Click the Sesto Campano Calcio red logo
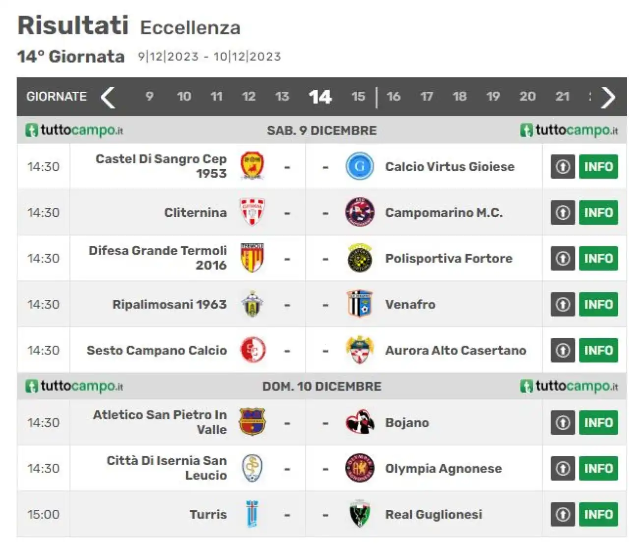The width and height of the screenshot is (629, 550). tap(253, 350)
